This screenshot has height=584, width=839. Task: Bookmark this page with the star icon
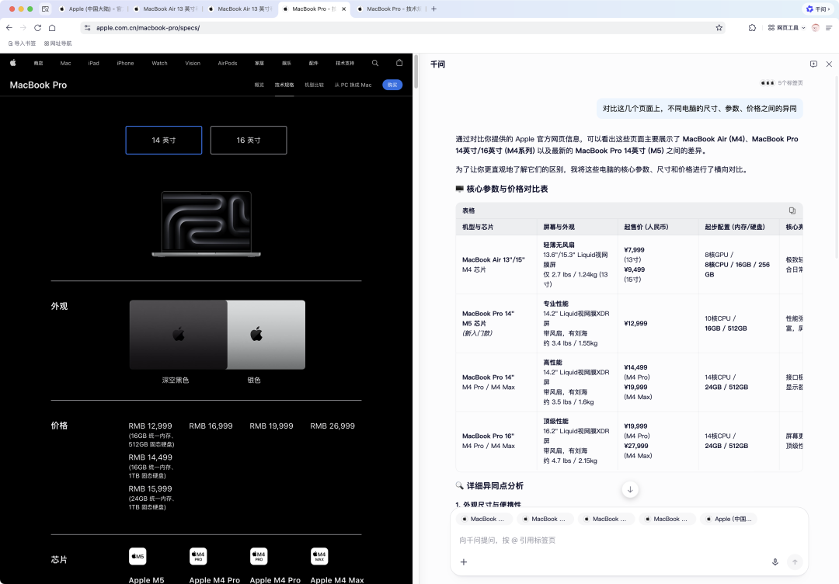[x=719, y=28]
